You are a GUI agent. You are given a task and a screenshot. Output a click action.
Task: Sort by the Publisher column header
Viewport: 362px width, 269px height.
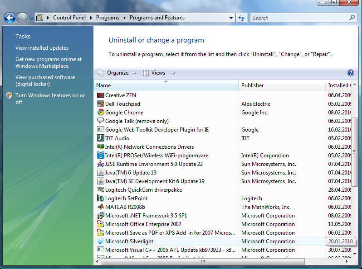click(282, 85)
